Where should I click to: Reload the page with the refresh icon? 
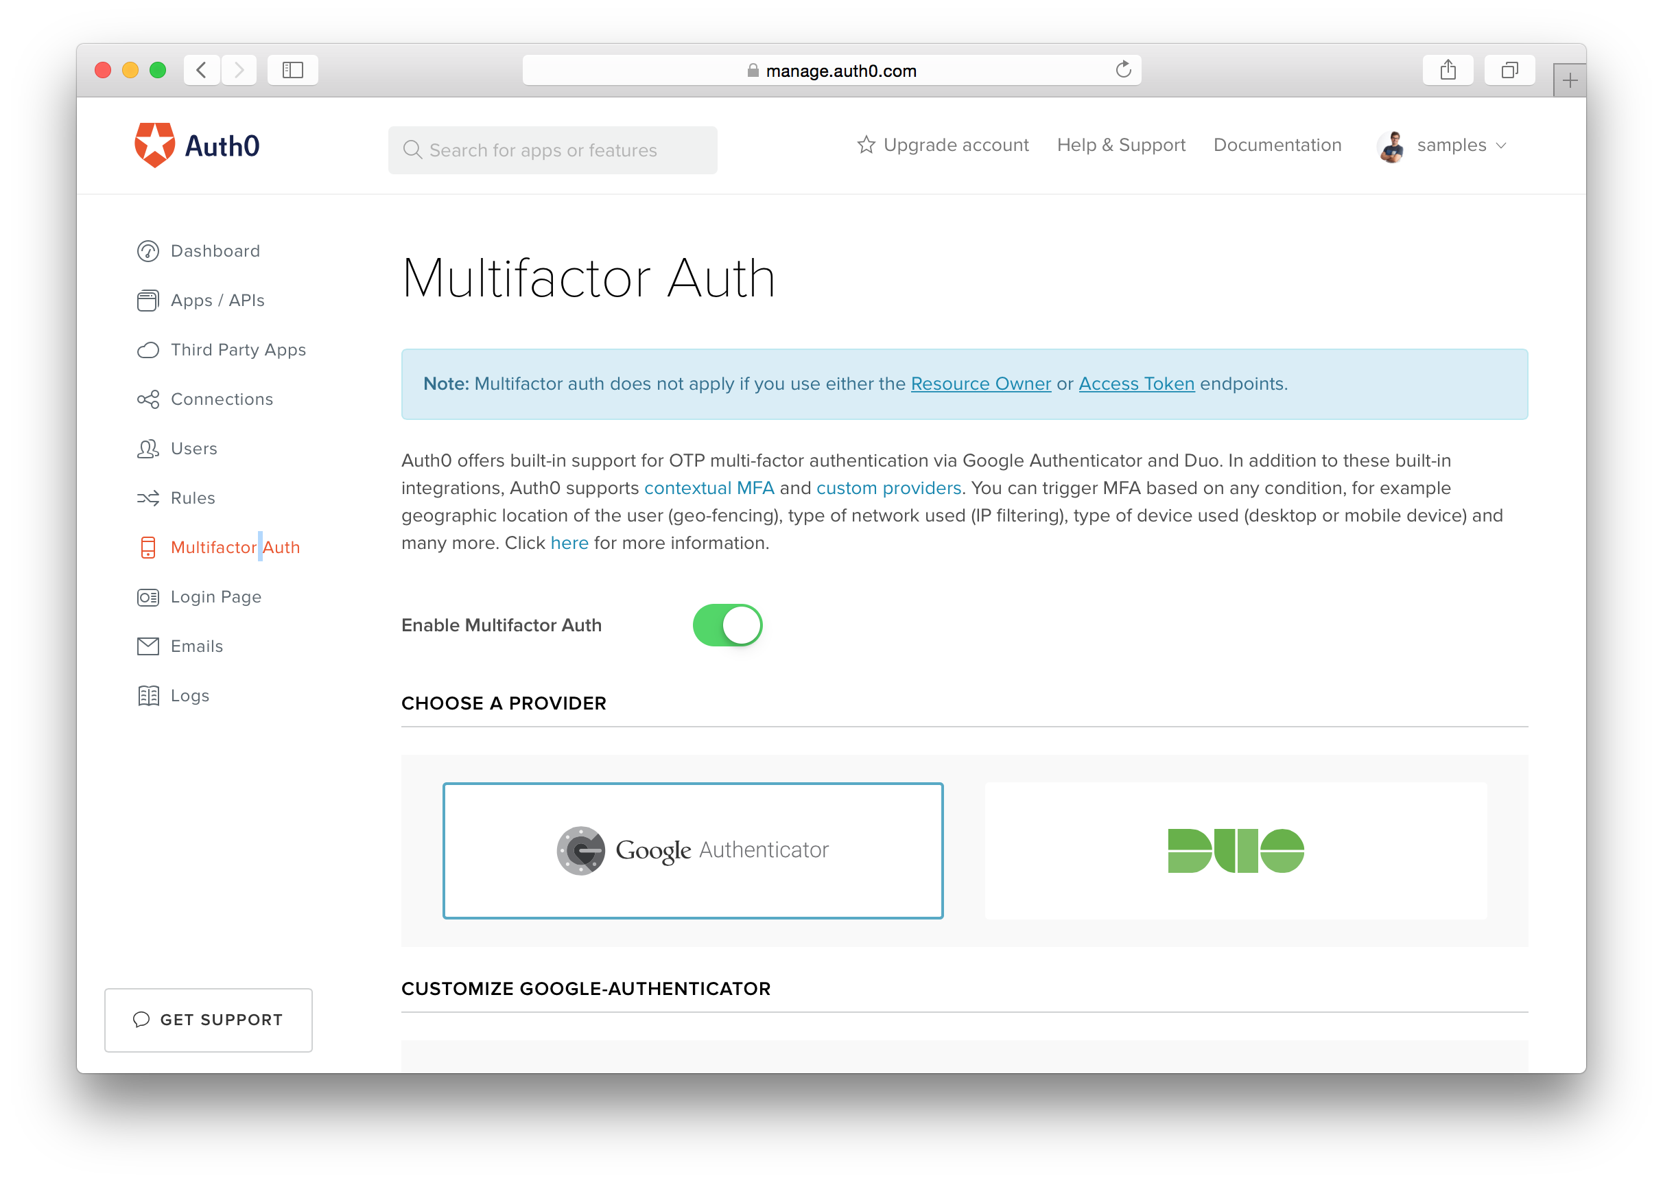1123,70
